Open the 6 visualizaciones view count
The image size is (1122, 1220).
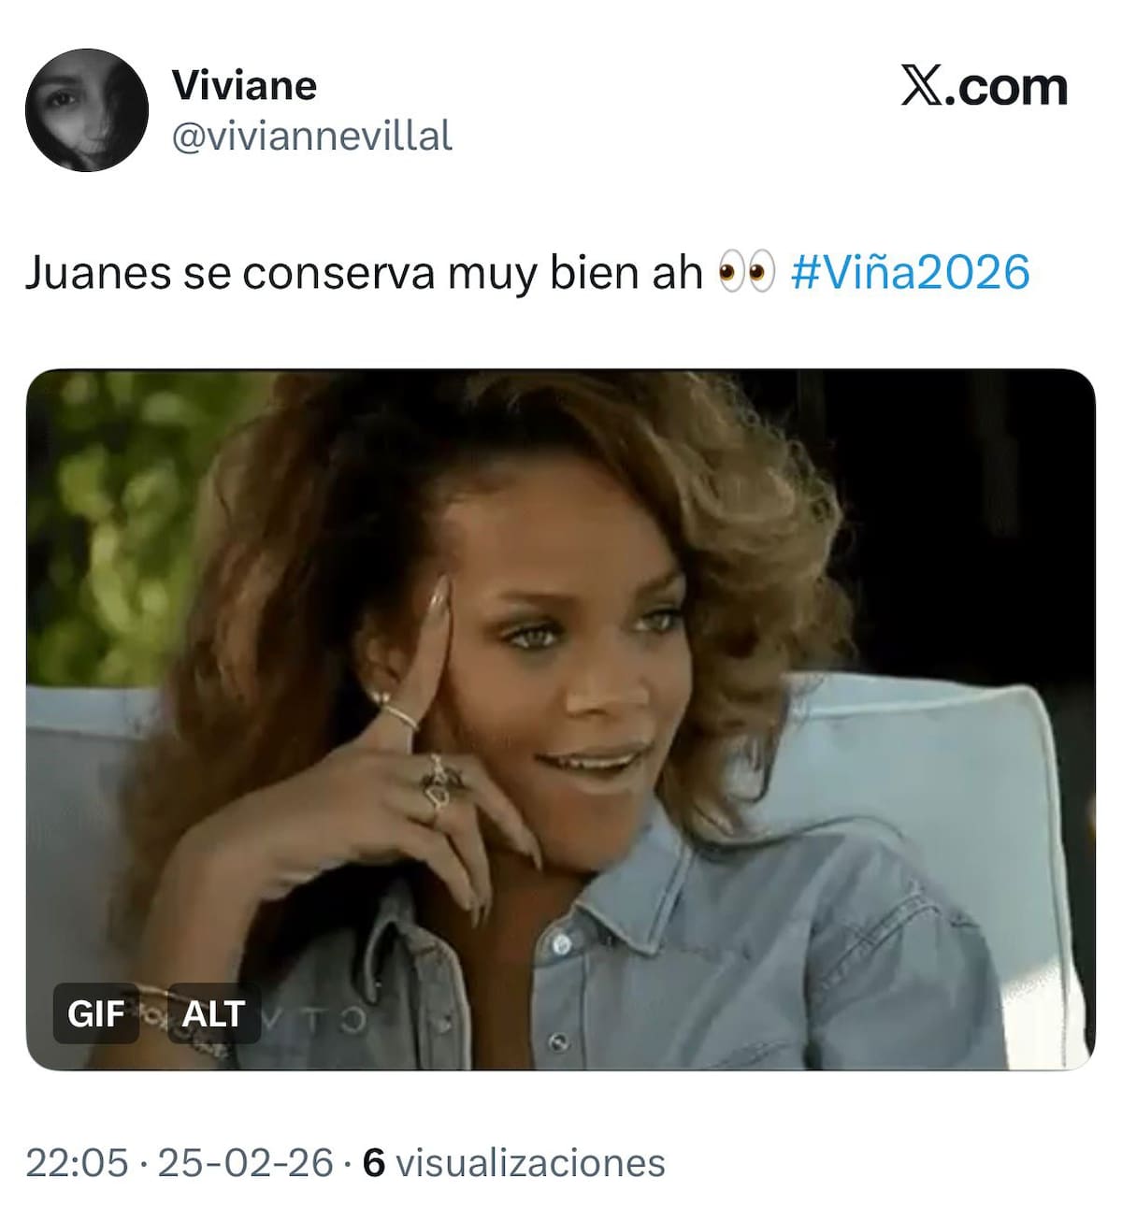pyautogui.click(x=514, y=1162)
